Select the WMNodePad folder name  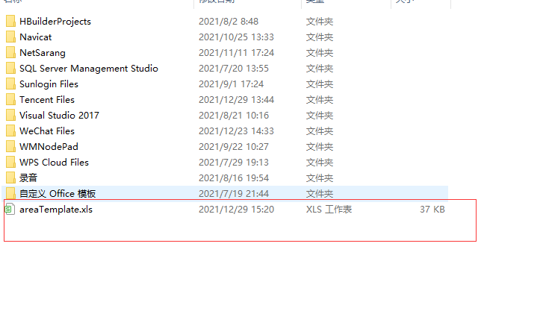pyautogui.click(x=49, y=147)
